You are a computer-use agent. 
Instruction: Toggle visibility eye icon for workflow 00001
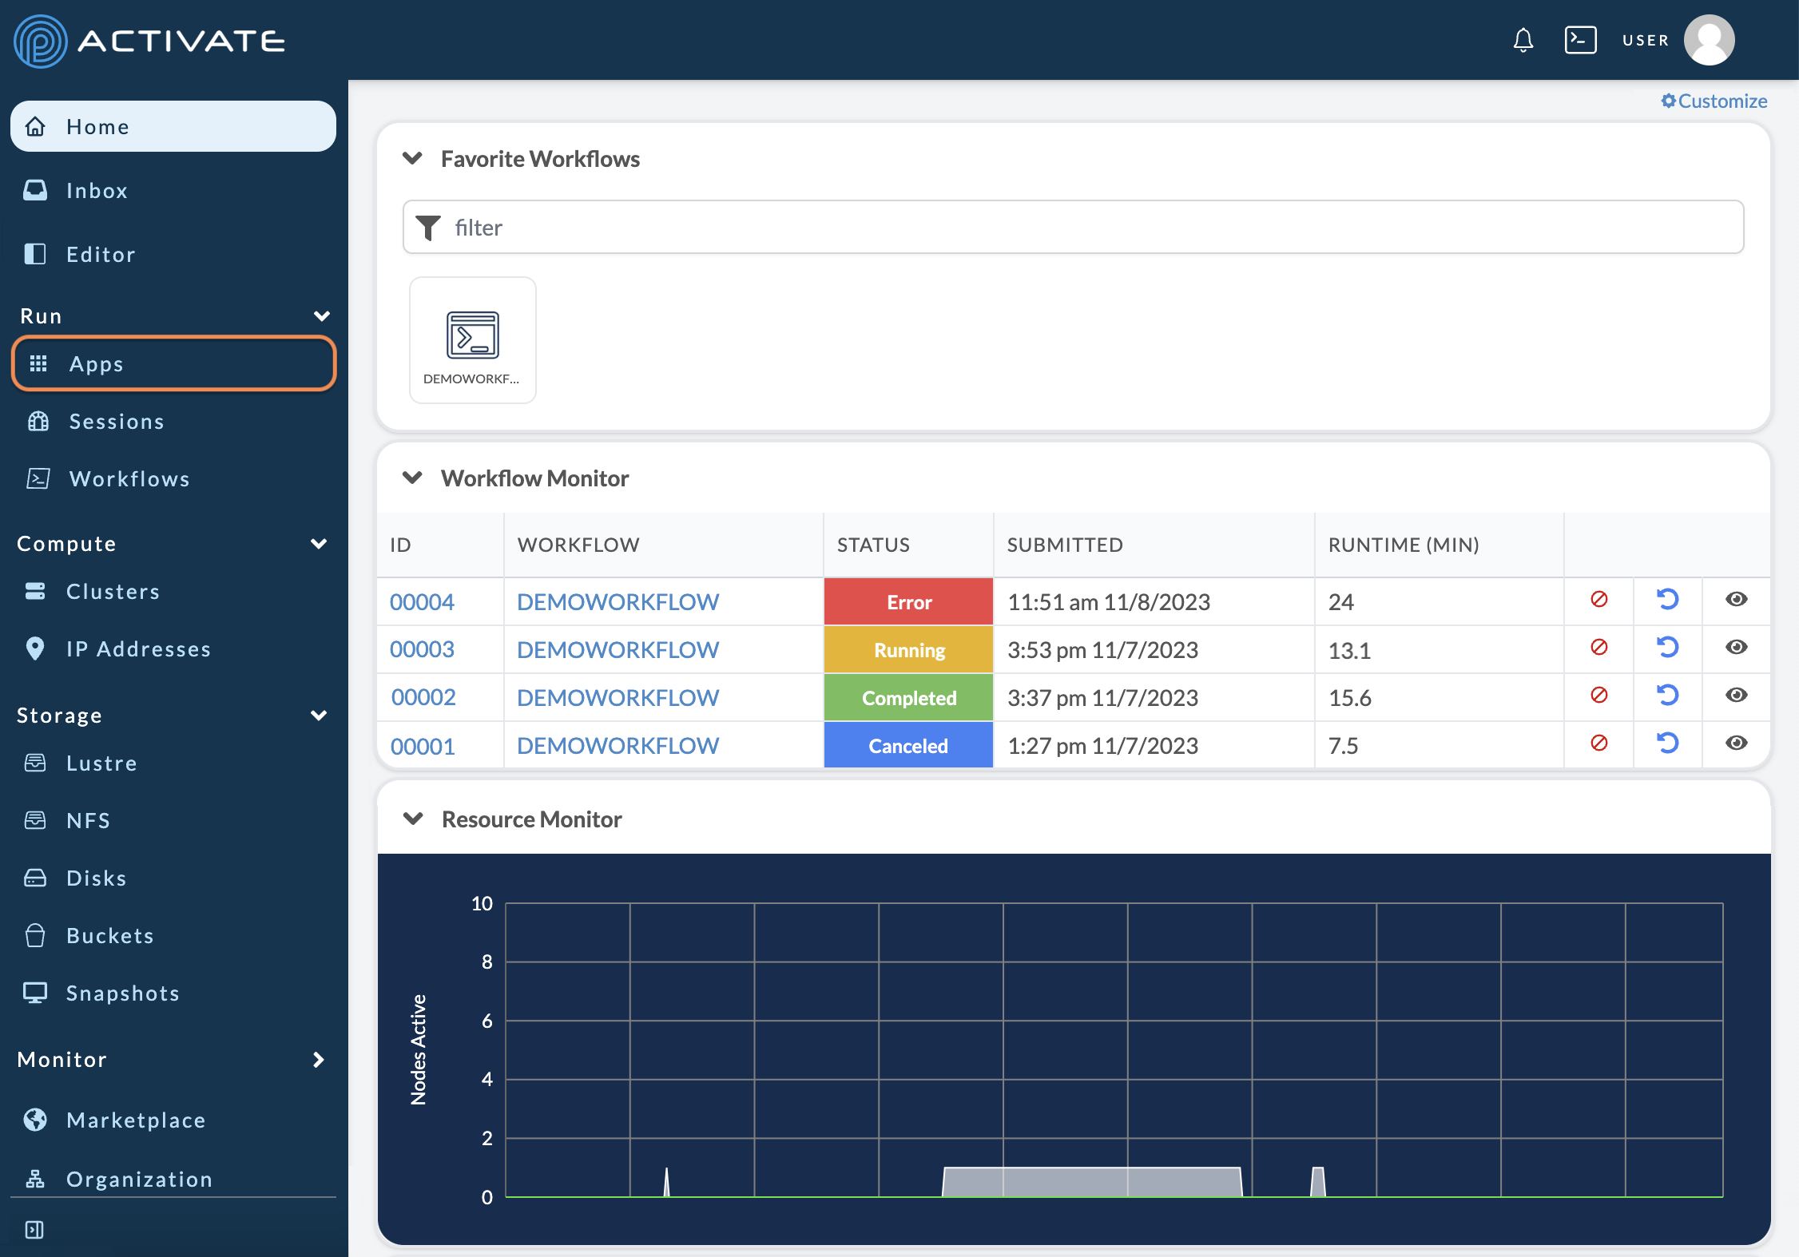click(1737, 744)
